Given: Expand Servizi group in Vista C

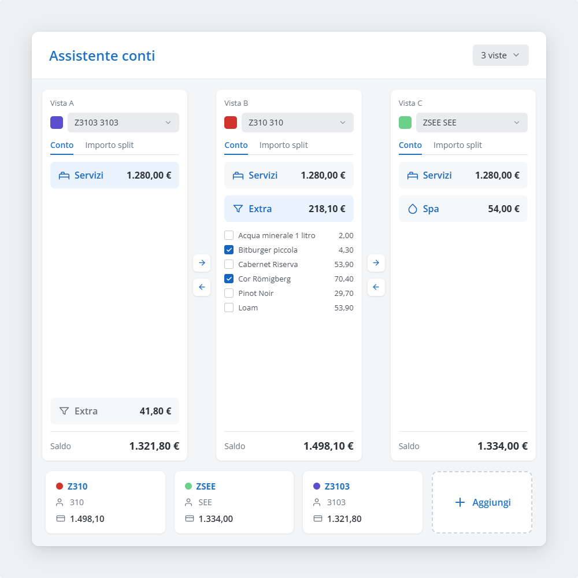Looking at the screenshot, I should click(x=464, y=176).
